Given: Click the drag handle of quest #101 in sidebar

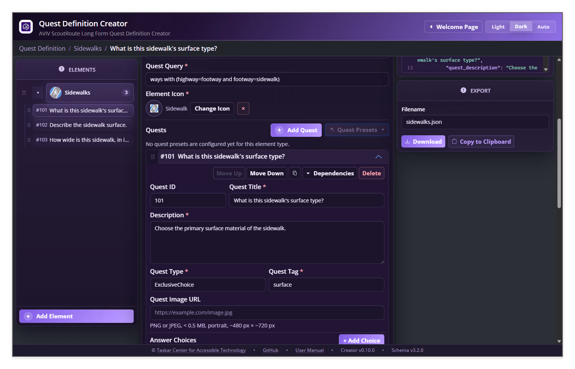Looking at the screenshot, I should point(29,110).
